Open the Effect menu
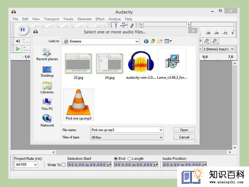Viewport: 249px width, 187px height. pos(100,19)
